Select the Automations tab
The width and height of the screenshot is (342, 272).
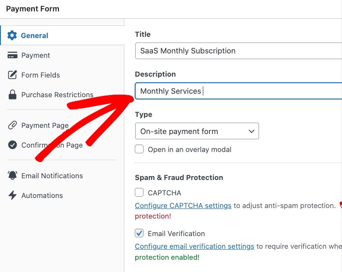pos(42,195)
